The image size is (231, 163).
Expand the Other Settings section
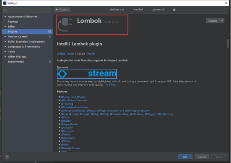click(x=5, y=57)
